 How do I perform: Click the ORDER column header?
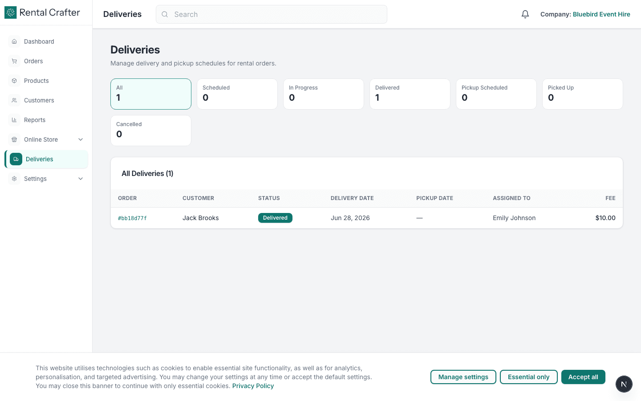tap(127, 198)
